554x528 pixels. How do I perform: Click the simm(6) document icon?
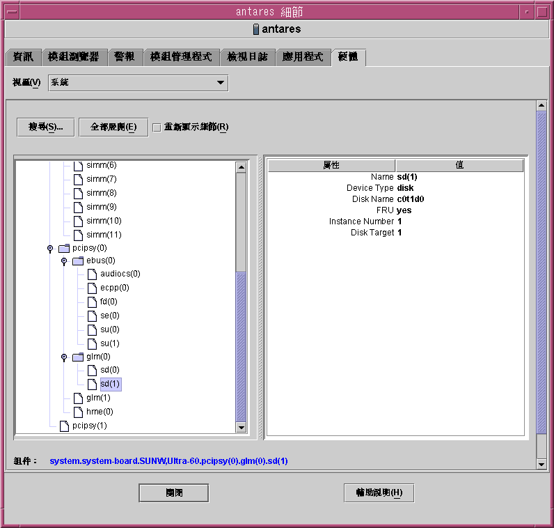[78, 166]
